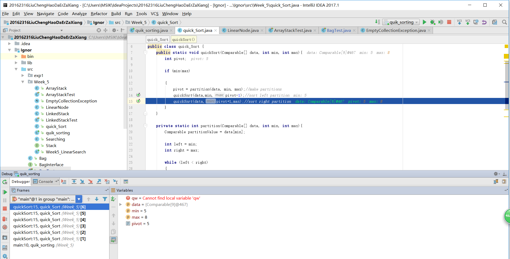Stop the debug session in the debug sidebar
This screenshot has width=510, height=259.
tap(5, 209)
